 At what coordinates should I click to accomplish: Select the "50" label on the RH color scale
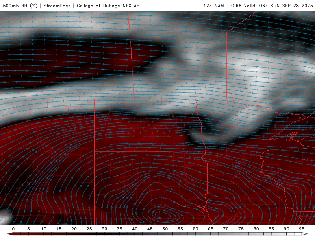(165, 229)
